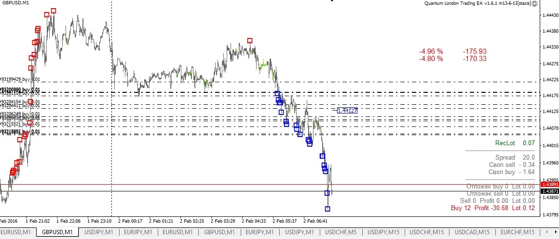Click the red Buy 12 Profit -30.68 line
Image resolution: width=559 pixels, height=239 pixels.
pyautogui.click(x=493, y=208)
